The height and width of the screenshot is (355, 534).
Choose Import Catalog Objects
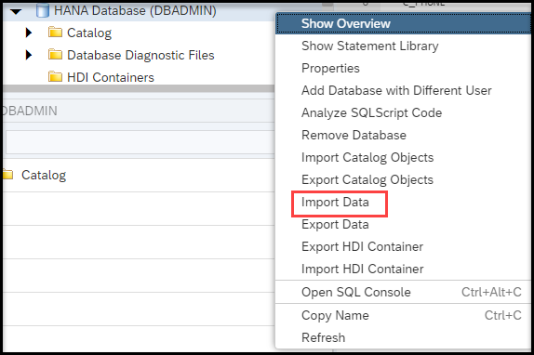click(x=403, y=157)
